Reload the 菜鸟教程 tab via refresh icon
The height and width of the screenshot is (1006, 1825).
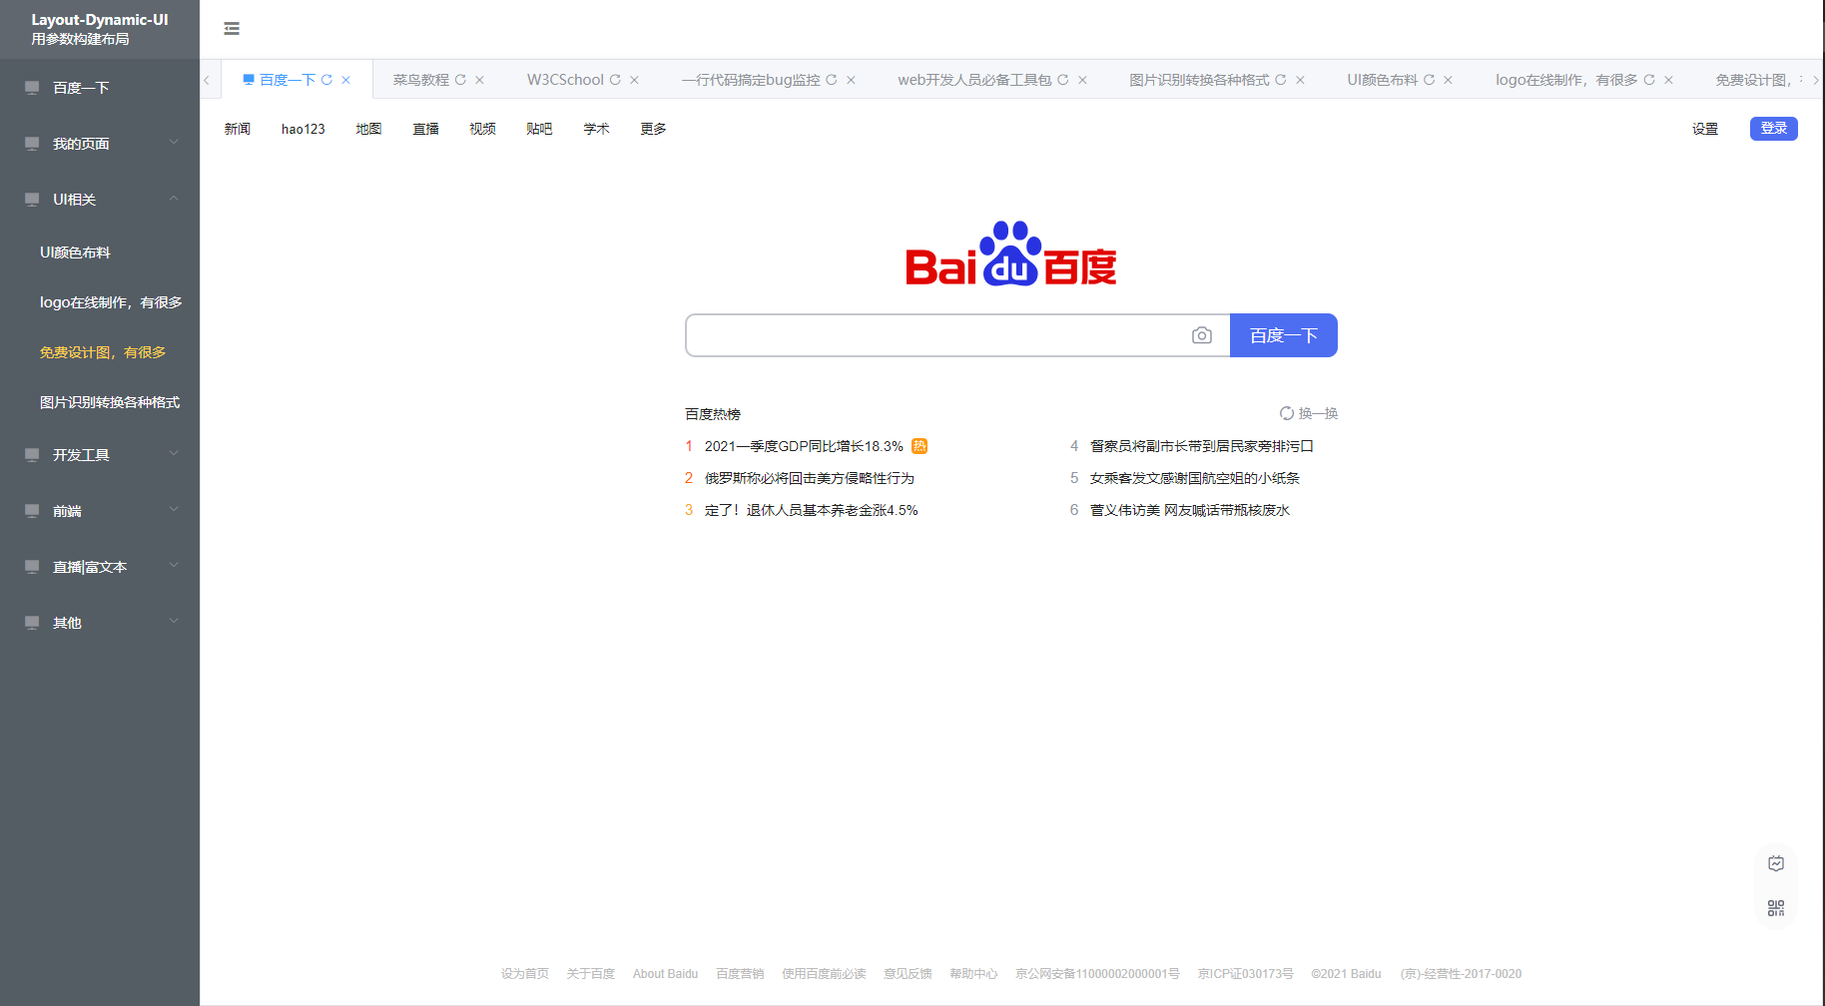tap(460, 80)
